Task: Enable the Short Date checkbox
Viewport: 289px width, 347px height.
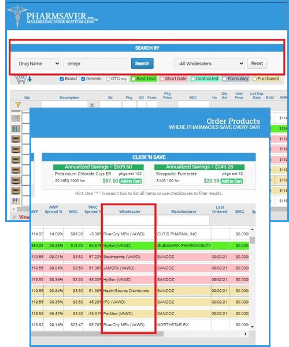Action: [x=162, y=79]
